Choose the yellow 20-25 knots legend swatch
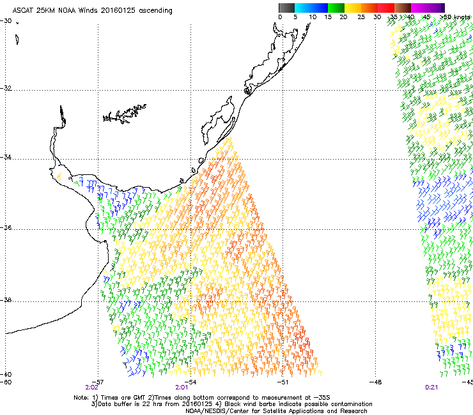 pos(353,8)
